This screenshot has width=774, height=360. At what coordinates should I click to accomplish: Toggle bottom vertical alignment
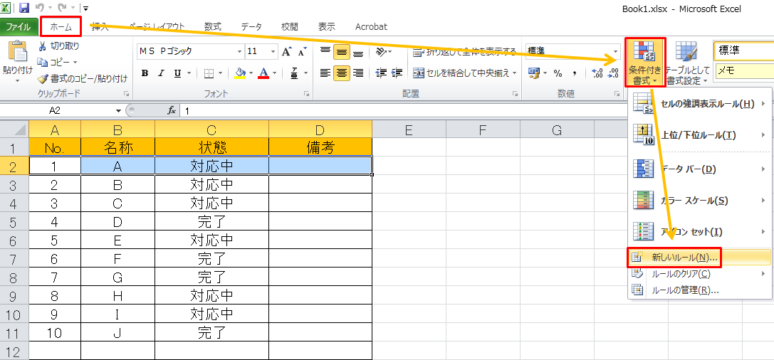358,51
